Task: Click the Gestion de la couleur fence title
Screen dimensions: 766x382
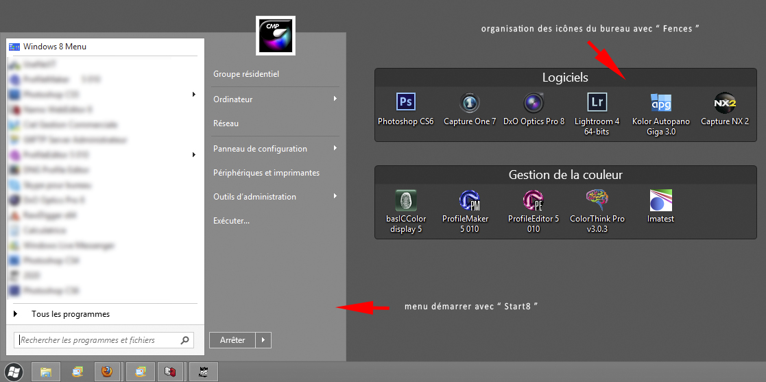Action: pos(565,175)
